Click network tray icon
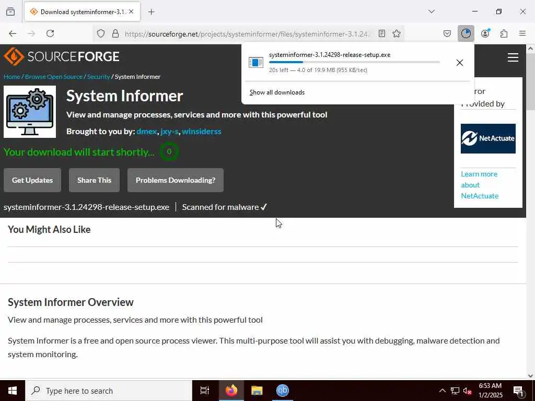Screen dimensions: 535x401 [x=455, y=391]
